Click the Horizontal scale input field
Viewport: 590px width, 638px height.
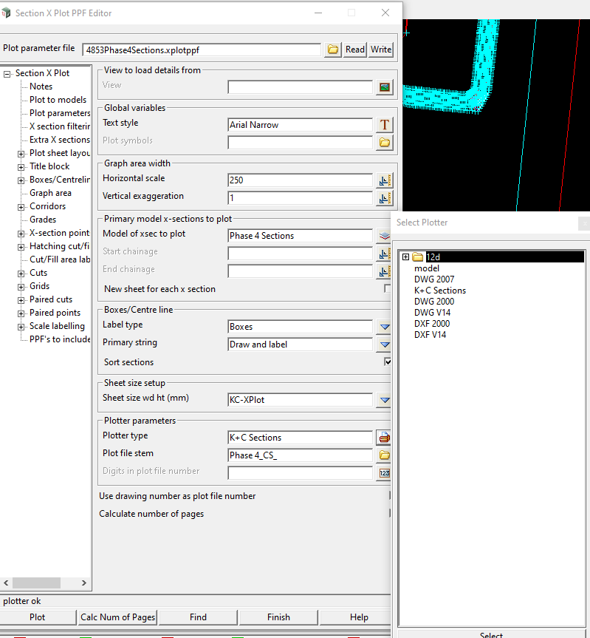coord(301,180)
